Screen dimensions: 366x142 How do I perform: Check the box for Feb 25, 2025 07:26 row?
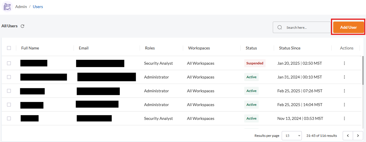[9, 91]
